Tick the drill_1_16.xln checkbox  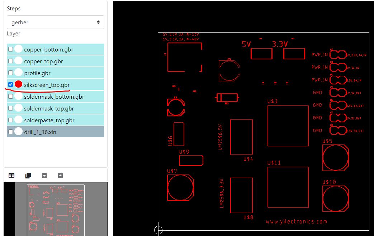[x=11, y=132]
